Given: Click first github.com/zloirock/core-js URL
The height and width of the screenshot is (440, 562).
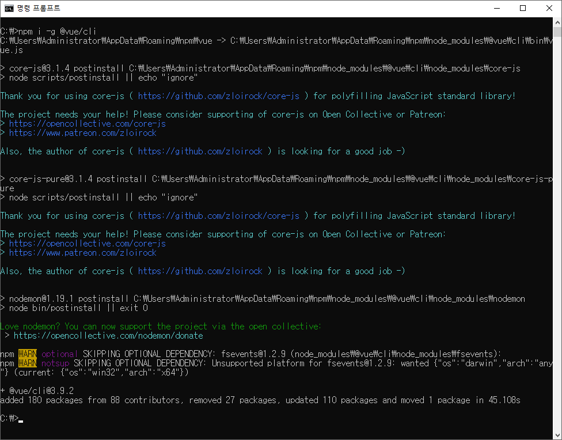Looking at the screenshot, I should point(219,96).
